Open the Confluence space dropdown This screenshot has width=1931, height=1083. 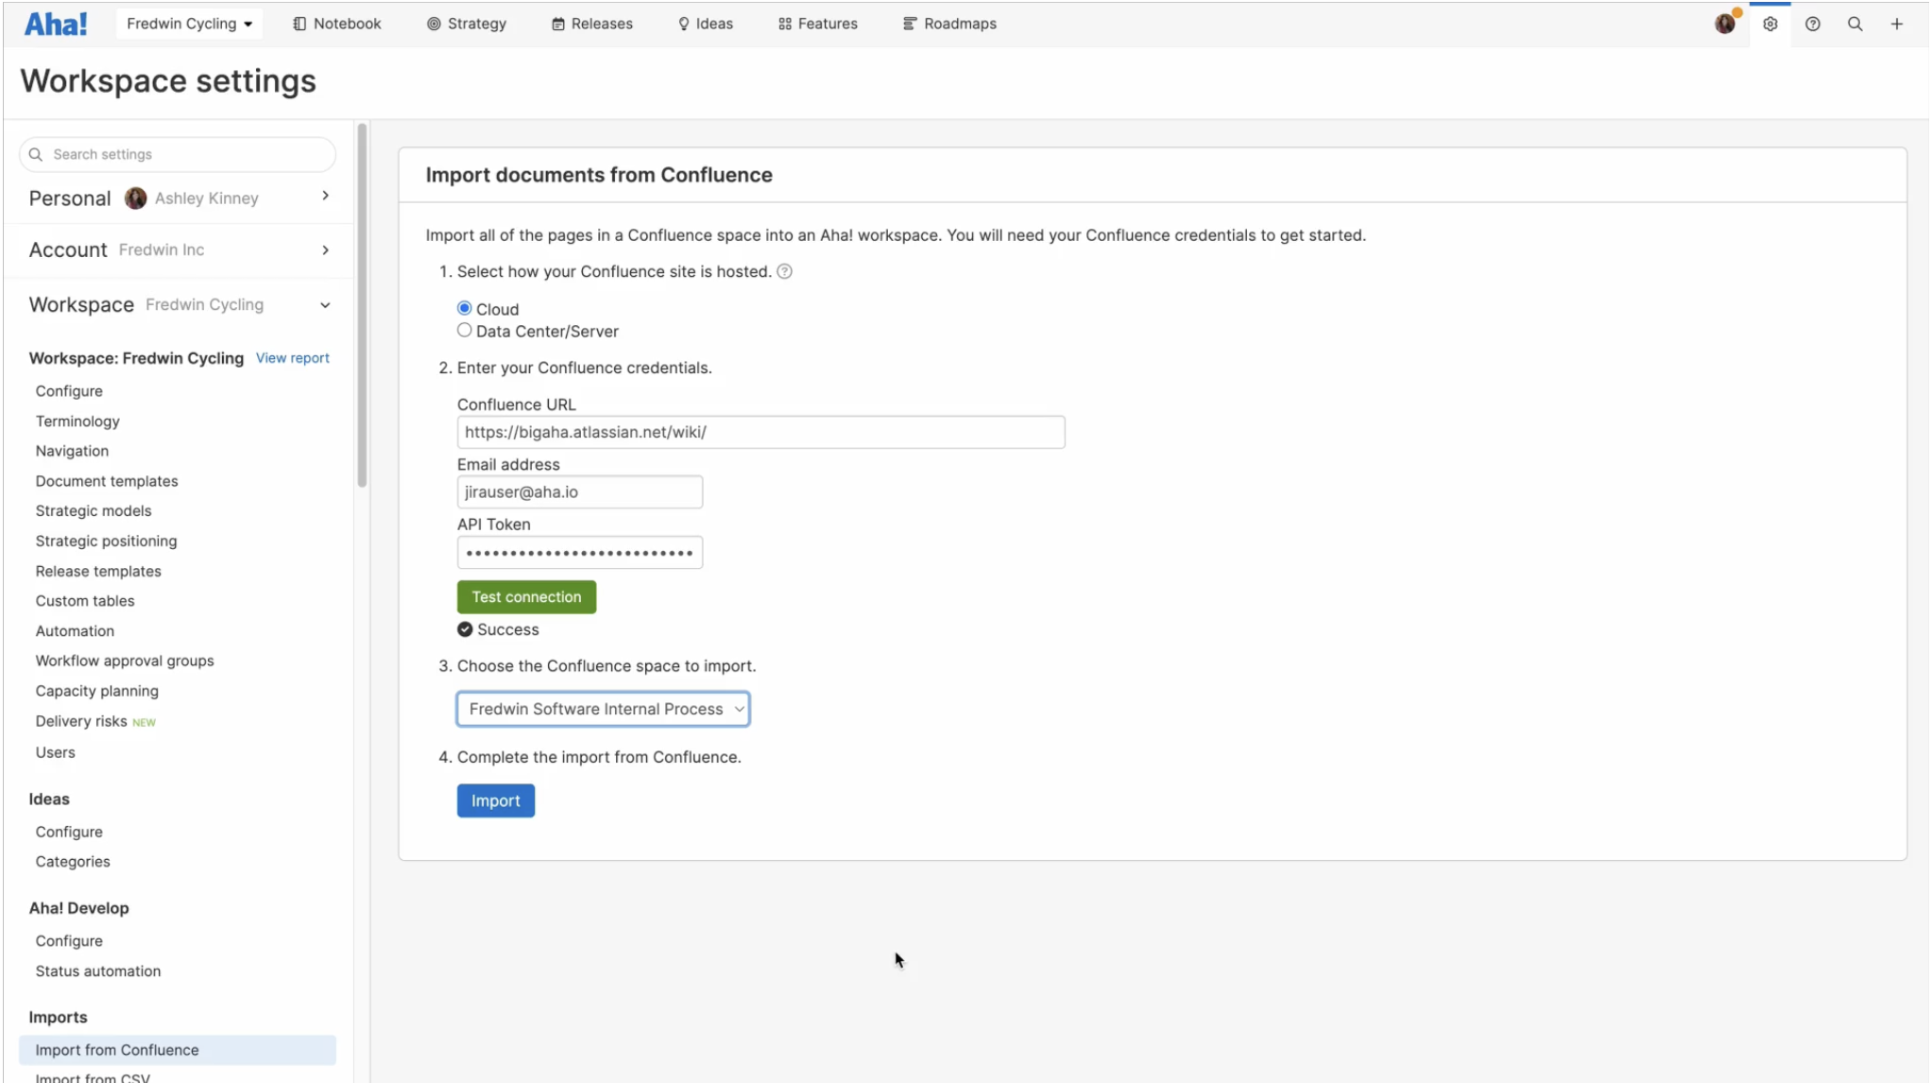603,709
